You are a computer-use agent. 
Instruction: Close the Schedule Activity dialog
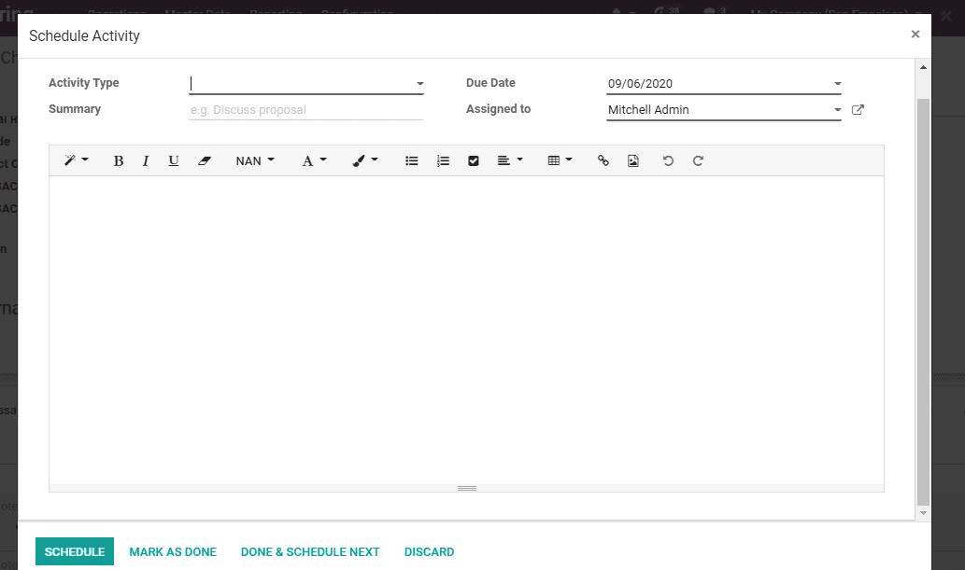click(x=915, y=35)
